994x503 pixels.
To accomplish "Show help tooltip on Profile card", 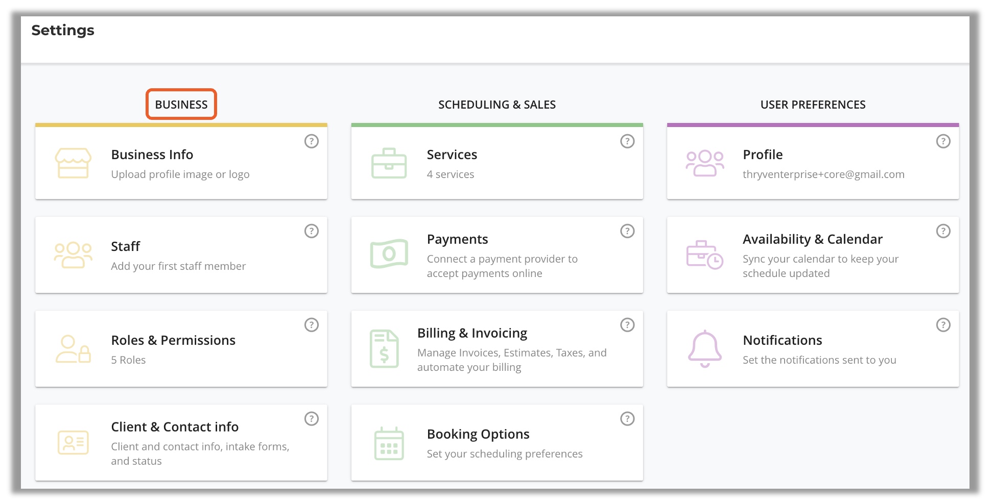I will tap(943, 141).
